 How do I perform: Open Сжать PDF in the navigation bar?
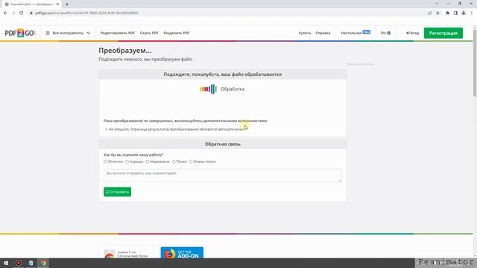click(149, 33)
